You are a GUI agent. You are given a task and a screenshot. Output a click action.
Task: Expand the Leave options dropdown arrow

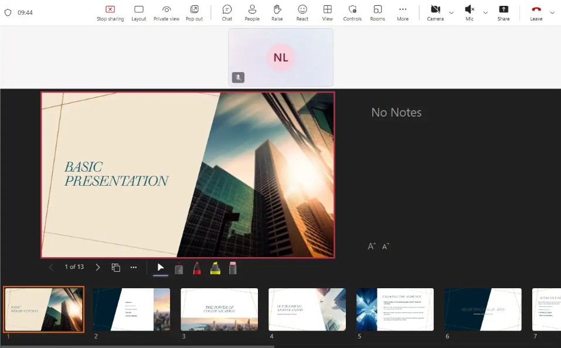pos(552,12)
